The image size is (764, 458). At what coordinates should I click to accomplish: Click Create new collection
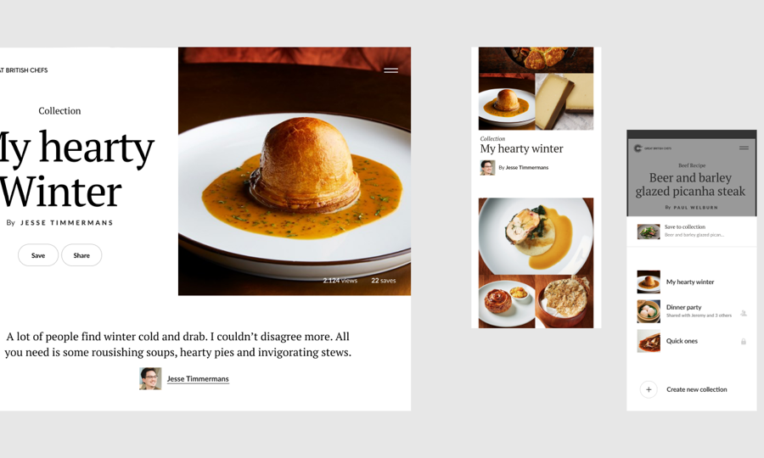697,389
